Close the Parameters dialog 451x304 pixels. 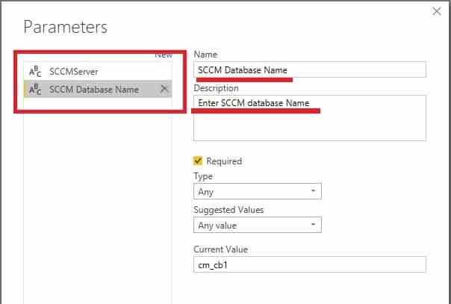437,11
